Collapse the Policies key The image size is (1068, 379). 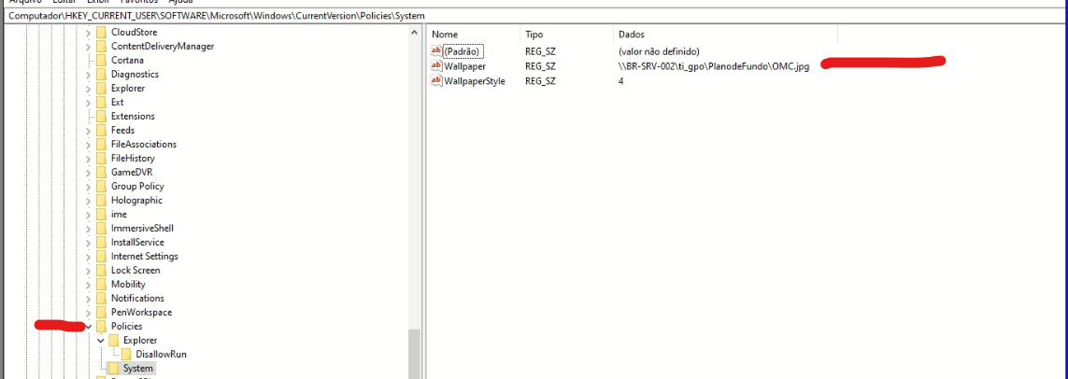point(89,326)
